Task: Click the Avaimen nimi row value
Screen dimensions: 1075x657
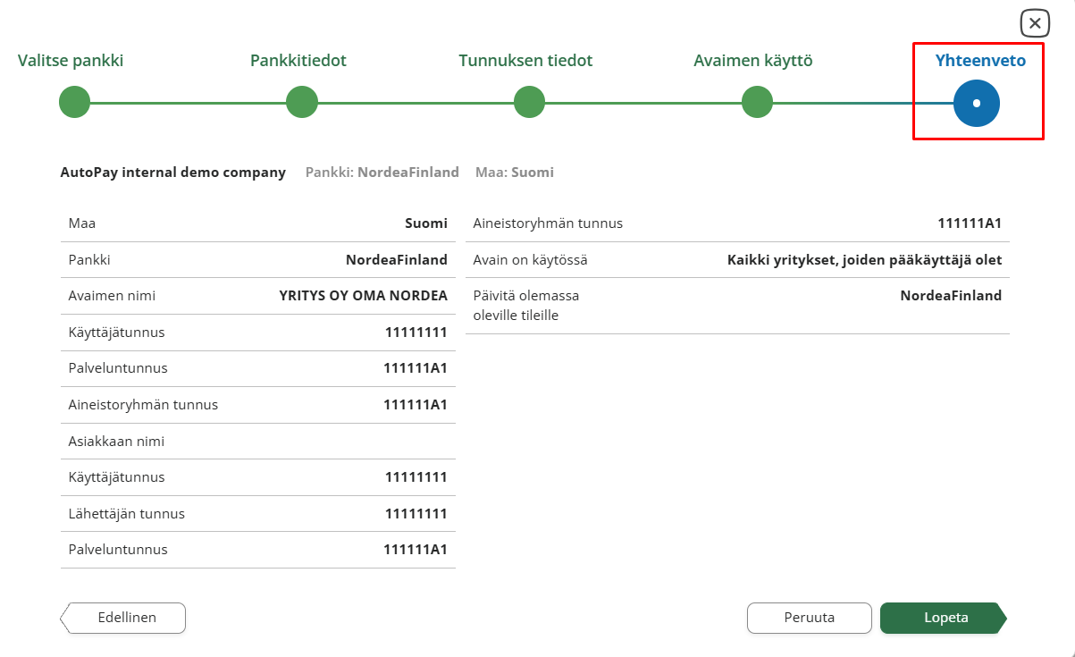Action: [x=363, y=296]
